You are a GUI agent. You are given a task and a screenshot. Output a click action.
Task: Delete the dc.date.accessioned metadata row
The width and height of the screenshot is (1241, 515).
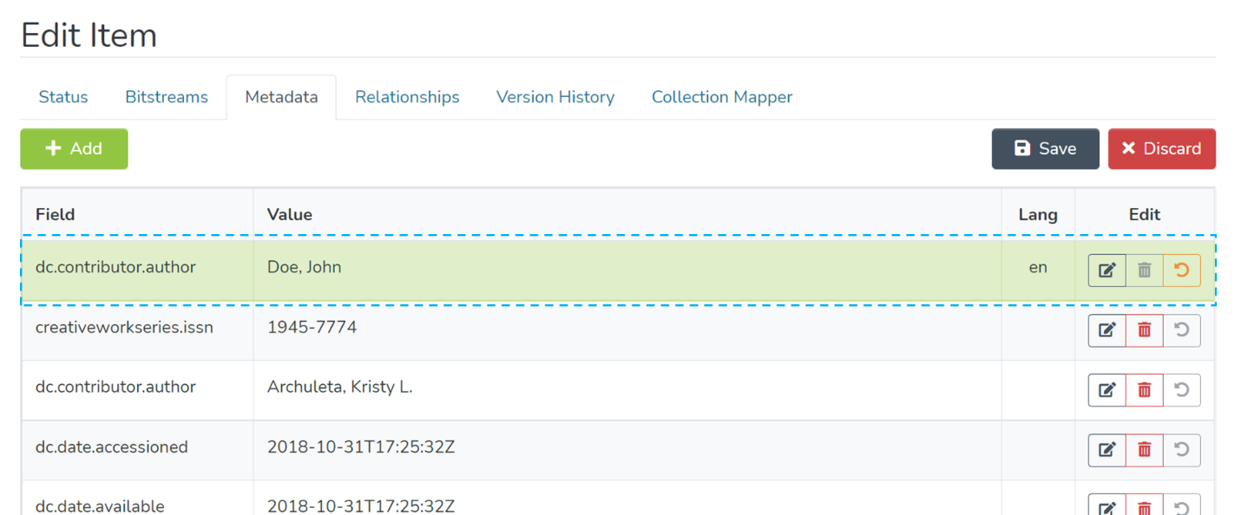[x=1144, y=450]
